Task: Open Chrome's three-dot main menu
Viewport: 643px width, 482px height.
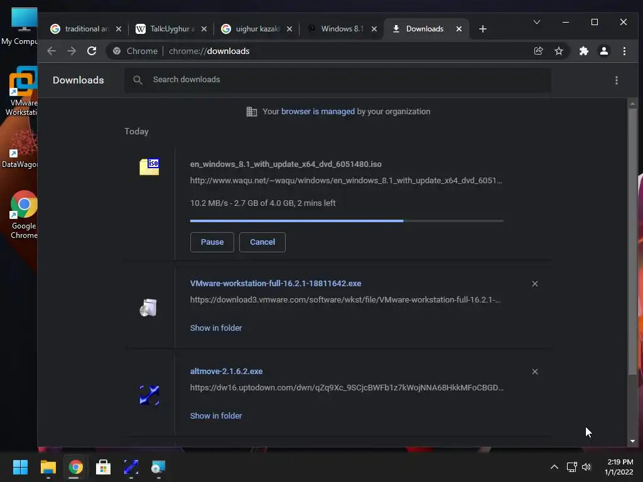Action: 624,51
